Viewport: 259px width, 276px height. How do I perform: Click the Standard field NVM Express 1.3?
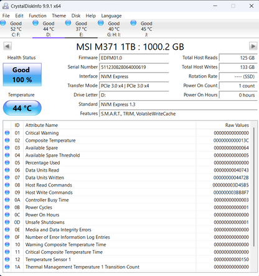[x=178, y=104]
